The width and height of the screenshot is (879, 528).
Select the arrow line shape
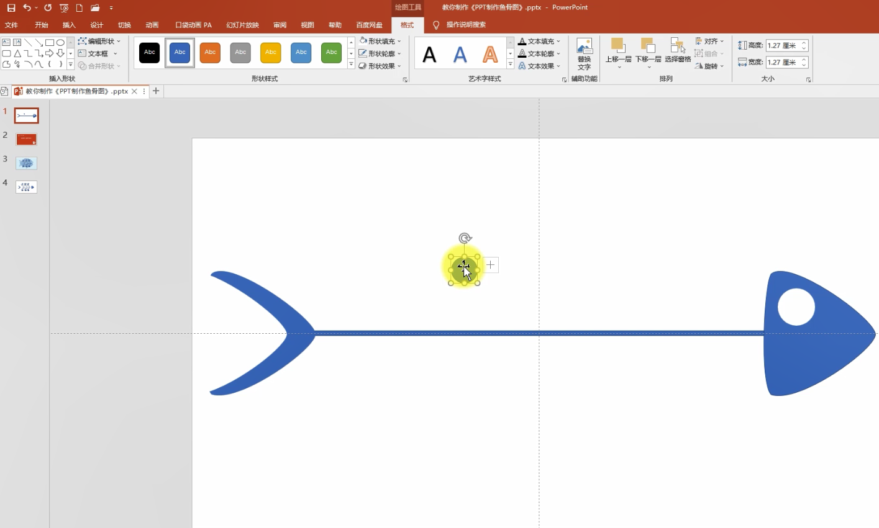coord(39,43)
